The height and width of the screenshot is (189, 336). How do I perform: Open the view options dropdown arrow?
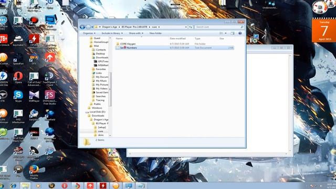click(226, 33)
